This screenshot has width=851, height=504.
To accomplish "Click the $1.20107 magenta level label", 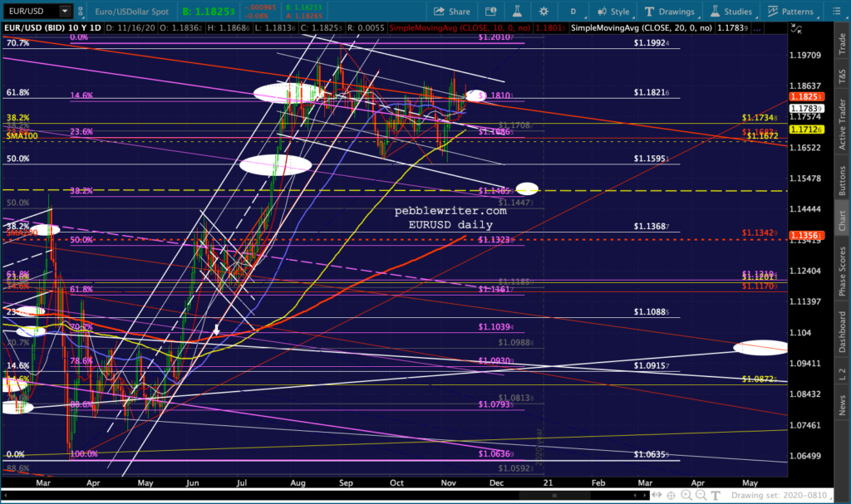I will (x=496, y=37).
